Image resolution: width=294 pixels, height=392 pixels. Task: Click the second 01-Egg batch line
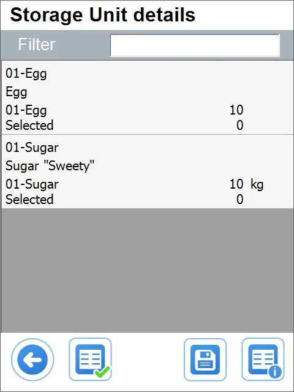[x=26, y=110]
